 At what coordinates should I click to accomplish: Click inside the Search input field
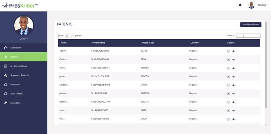click(x=248, y=36)
